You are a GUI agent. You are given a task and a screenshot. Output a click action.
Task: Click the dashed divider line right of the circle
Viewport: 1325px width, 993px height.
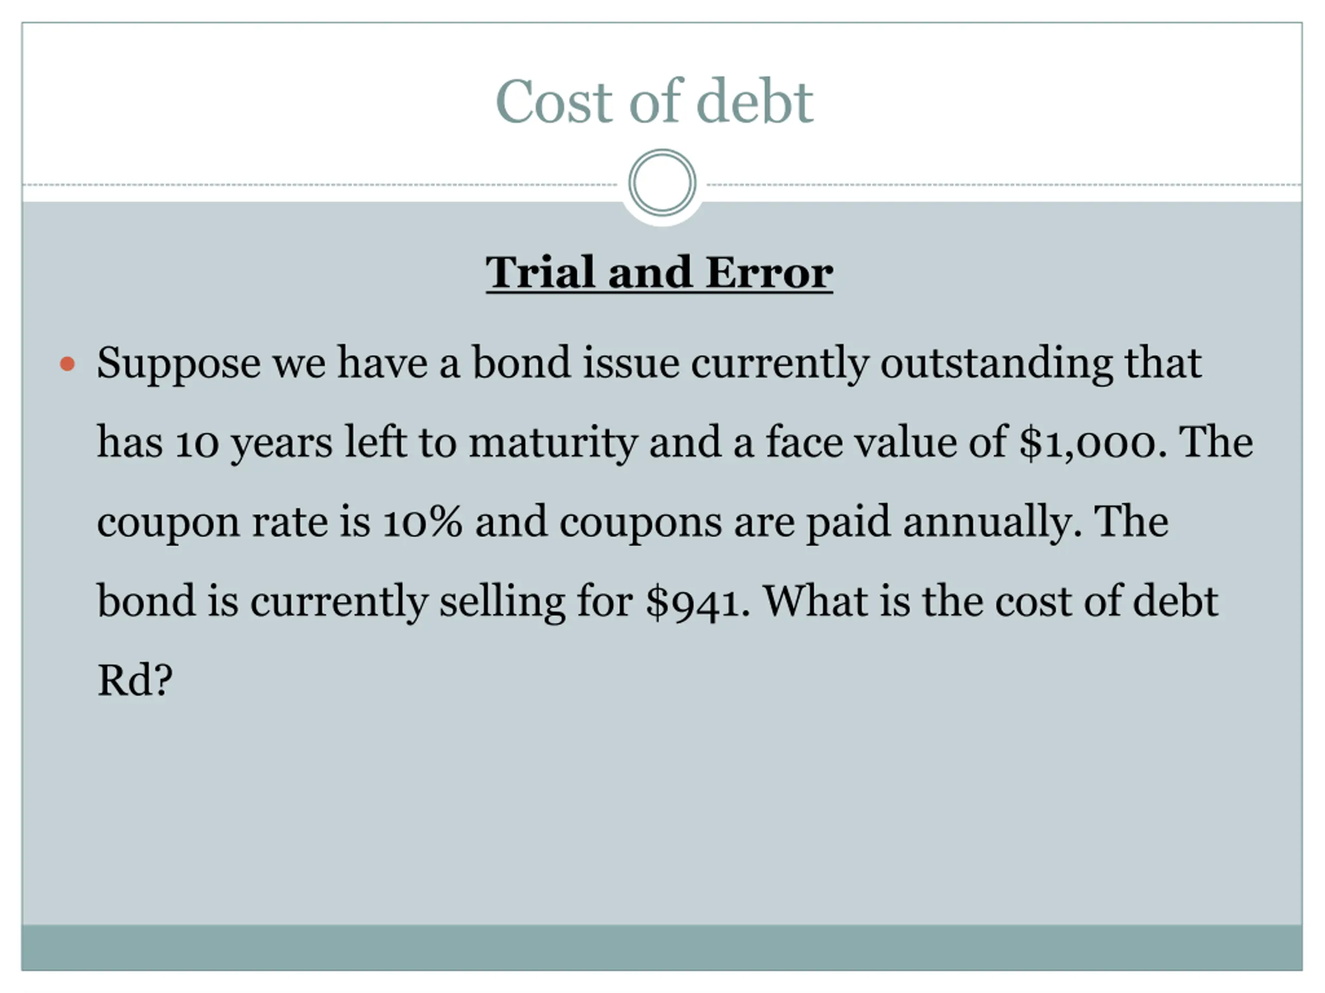[x=1004, y=185]
